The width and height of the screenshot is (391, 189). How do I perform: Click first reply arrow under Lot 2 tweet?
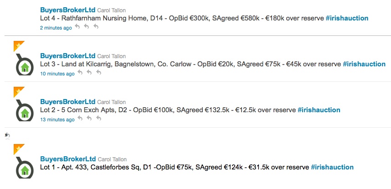(80, 119)
